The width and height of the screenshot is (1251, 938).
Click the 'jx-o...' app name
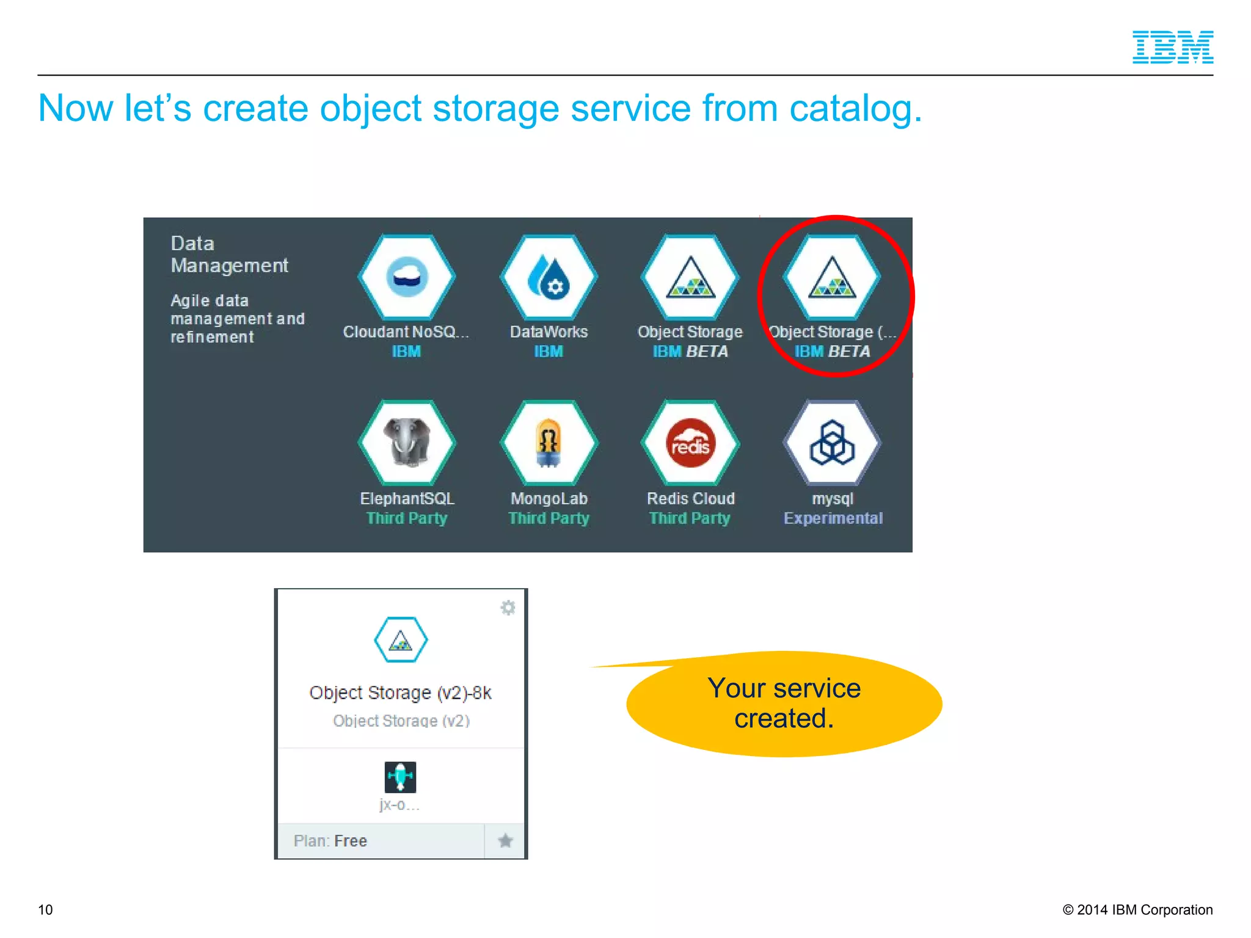[399, 805]
